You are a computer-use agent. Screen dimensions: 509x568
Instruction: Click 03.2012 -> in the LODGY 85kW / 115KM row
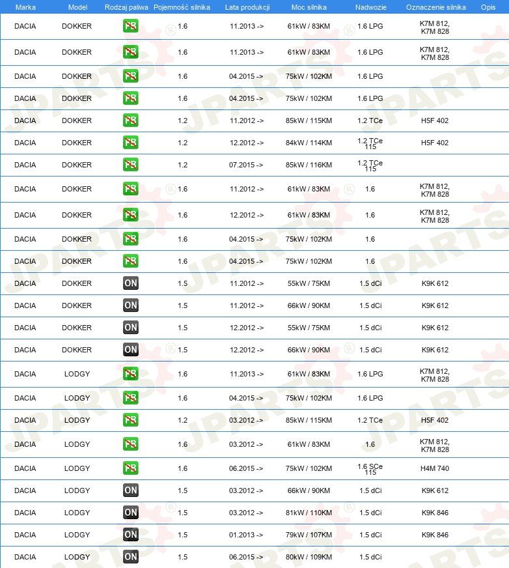[x=246, y=420]
